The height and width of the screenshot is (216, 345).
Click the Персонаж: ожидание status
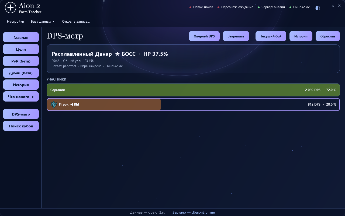point(235,7)
